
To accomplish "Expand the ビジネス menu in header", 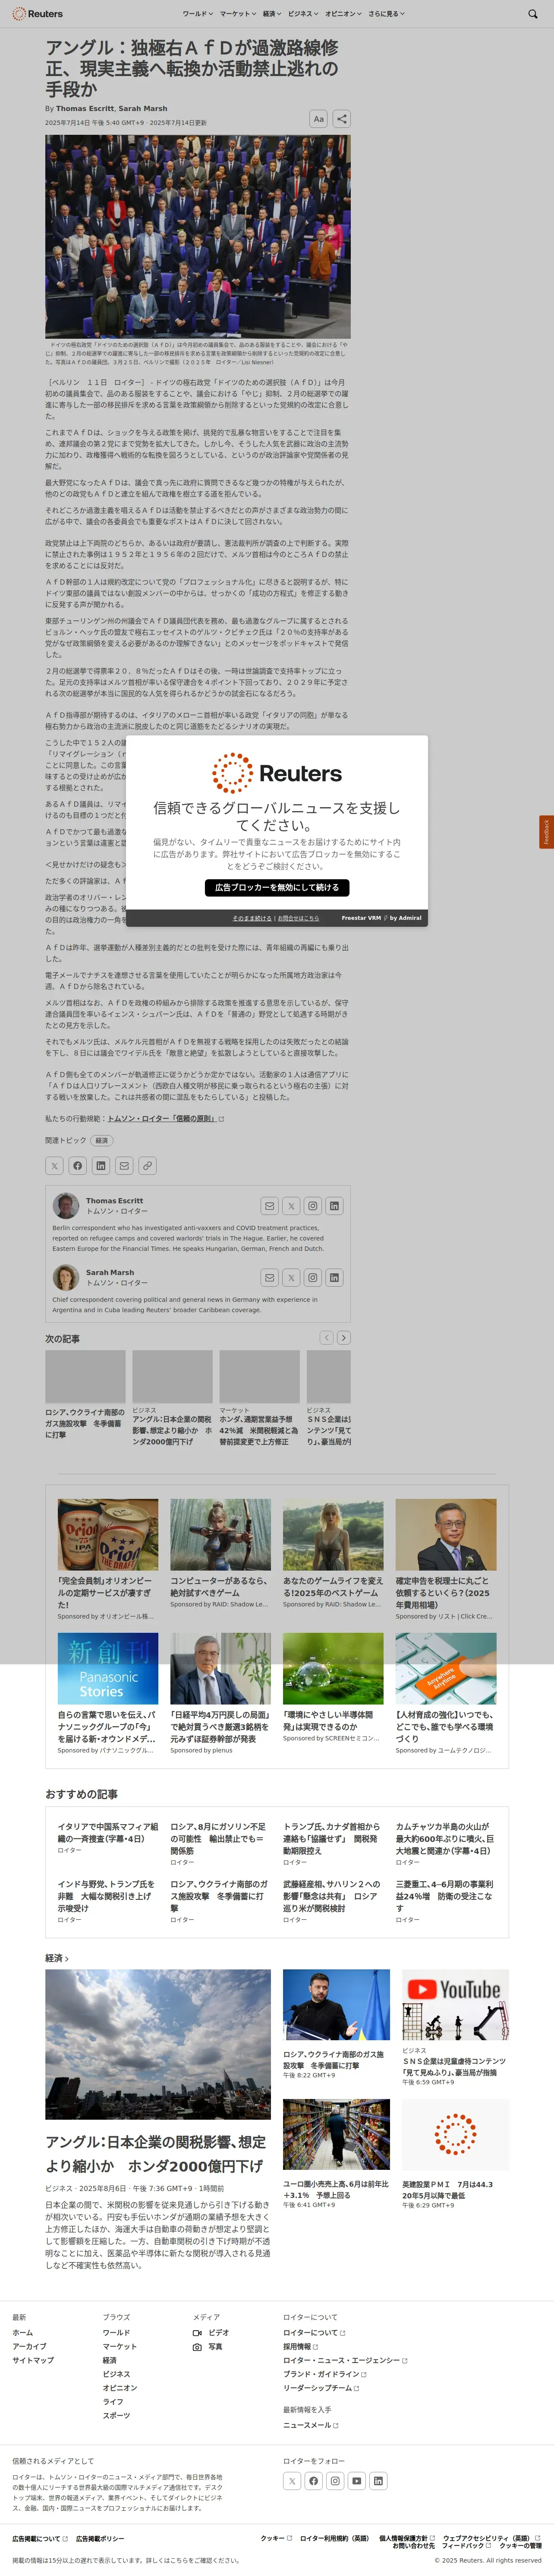I will 302,14.
